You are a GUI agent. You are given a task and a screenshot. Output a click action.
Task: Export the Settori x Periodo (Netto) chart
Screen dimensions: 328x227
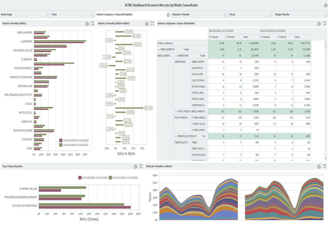coord(87,24)
